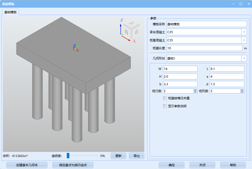Confirm with the 确定 button
The image size is (252, 169).
tap(171, 165)
